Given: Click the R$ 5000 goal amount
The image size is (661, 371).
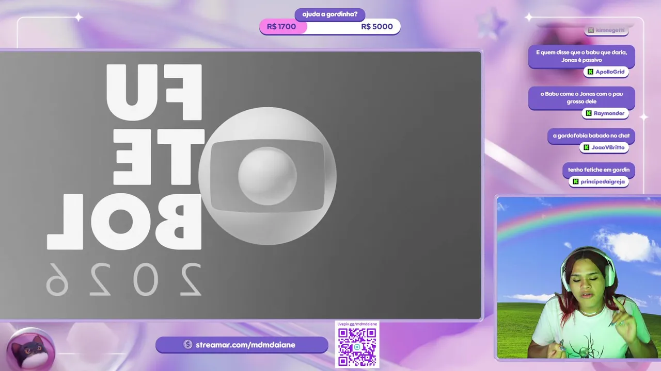Looking at the screenshot, I should click(377, 27).
